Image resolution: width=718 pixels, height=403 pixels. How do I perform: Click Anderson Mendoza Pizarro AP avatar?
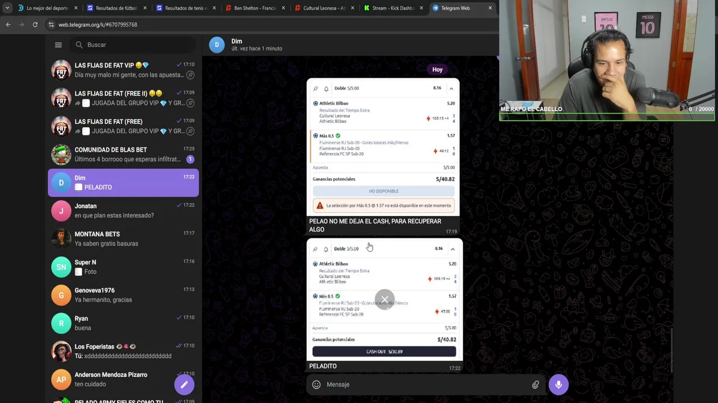61,379
